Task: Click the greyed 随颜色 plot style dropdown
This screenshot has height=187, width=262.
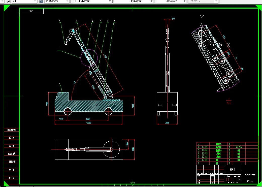Action: [203, 1]
